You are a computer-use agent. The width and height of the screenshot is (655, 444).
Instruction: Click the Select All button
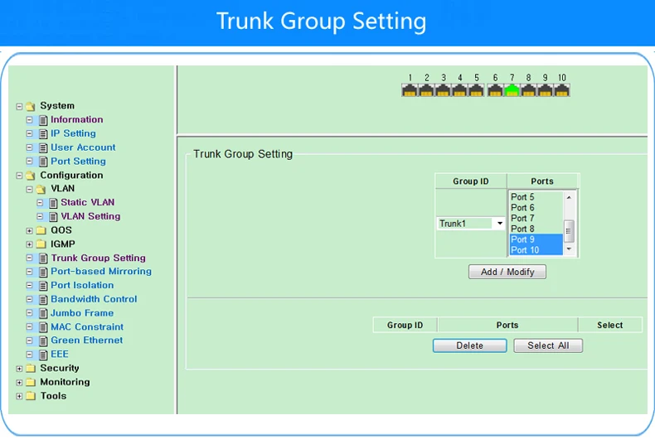click(x=548, y=345)
